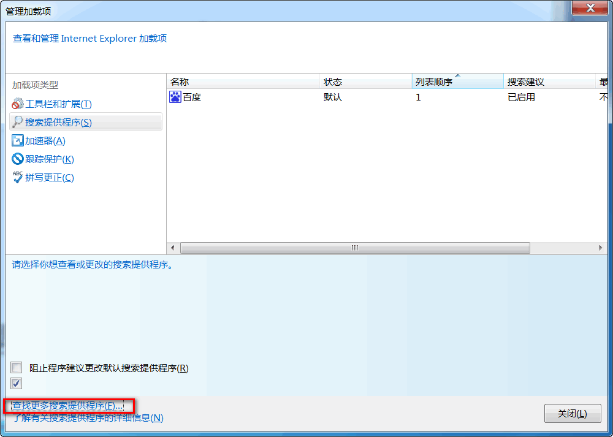Click the horizontal scrollbar thumb

pyautogui.click(x=355, y=248)
